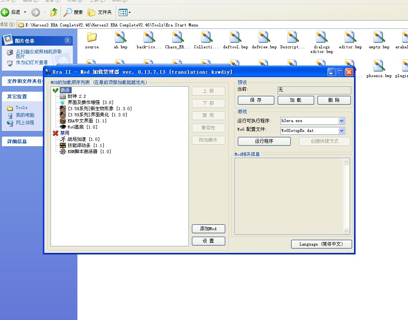Open the Back button history dropdown arrow
Viewport: 408px width, 320px height.
click(x=25, y=12)
